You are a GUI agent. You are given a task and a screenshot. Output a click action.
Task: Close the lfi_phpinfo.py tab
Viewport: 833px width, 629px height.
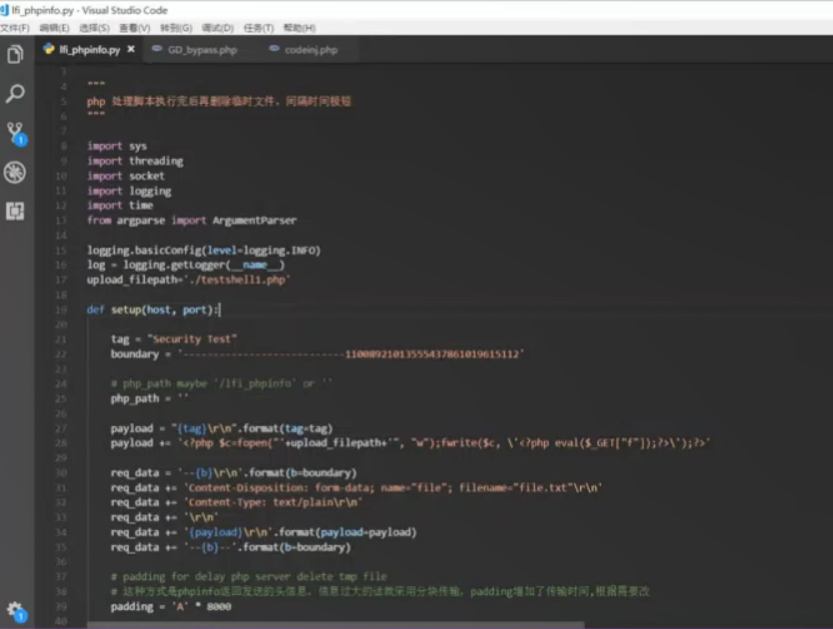pos(131,49)
